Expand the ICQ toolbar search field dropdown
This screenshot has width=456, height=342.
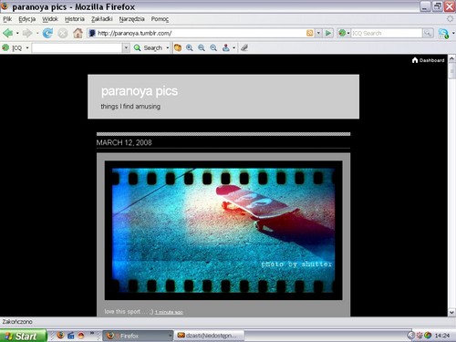(126, 47)
